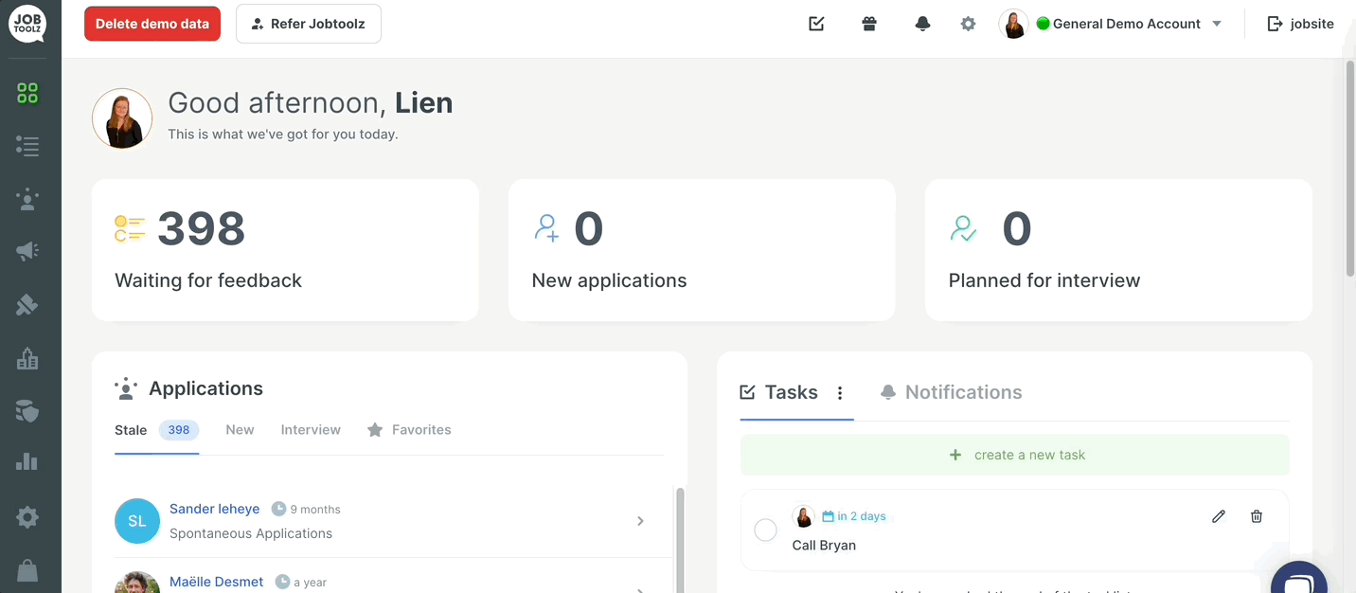
Task: Open the notifications bell in top bar
Action: pos(922,24)
